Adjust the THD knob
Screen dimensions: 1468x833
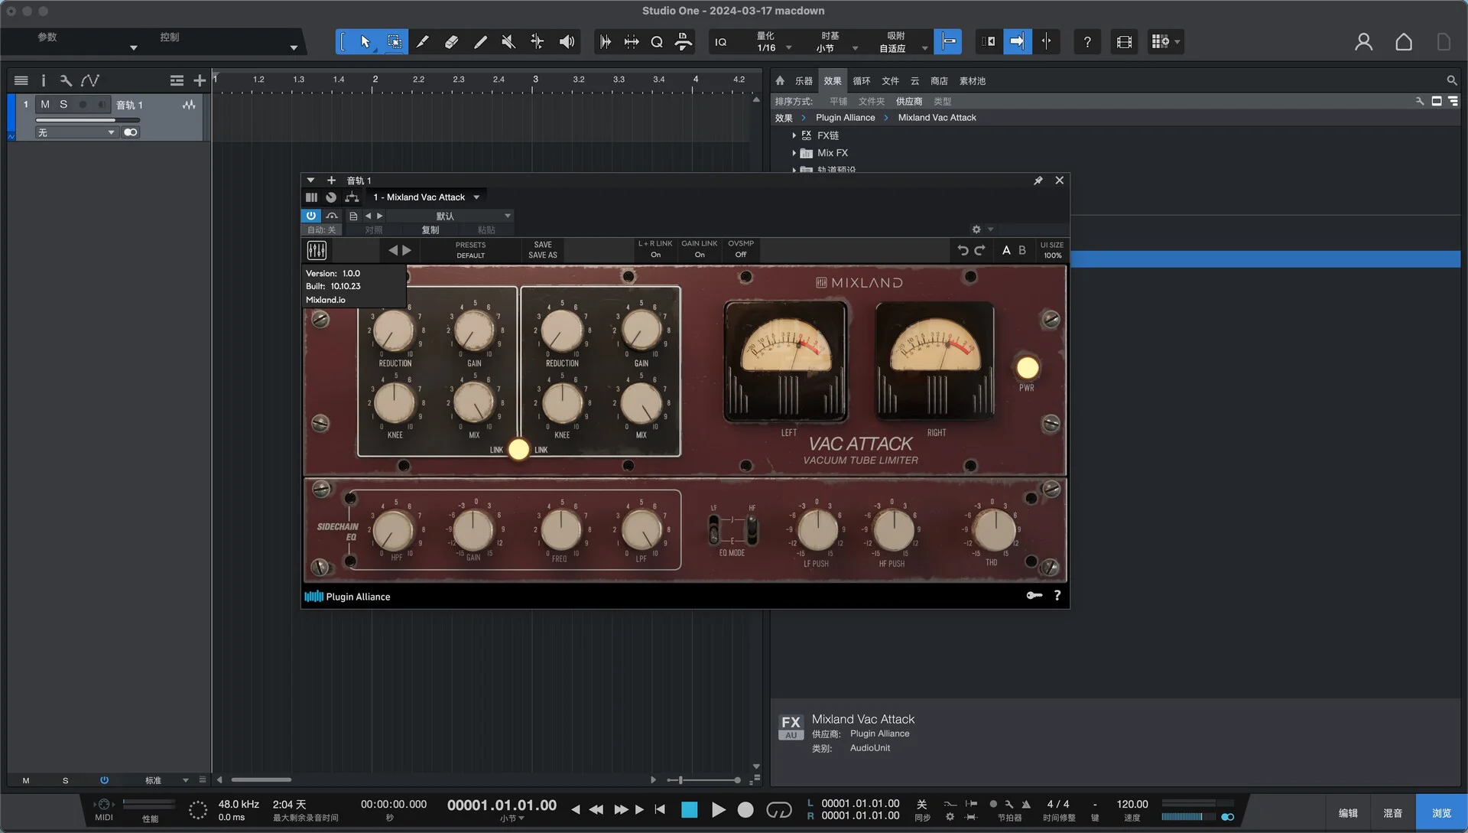[993, 529]
